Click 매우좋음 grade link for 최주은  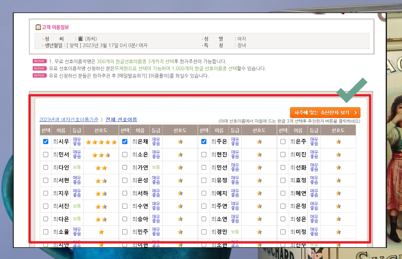235,142
